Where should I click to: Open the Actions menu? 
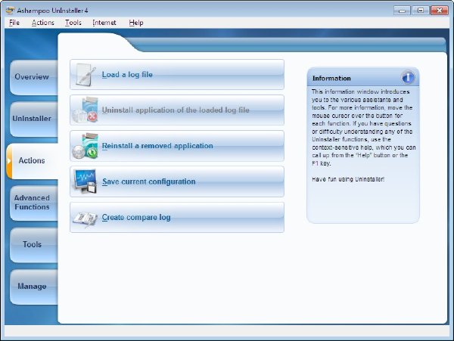[43, 23]
